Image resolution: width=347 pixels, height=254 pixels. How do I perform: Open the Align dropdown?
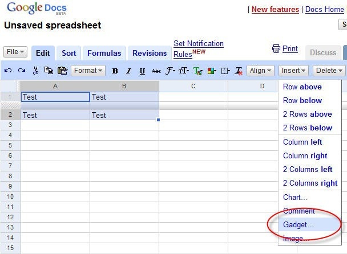coord(260,71)
